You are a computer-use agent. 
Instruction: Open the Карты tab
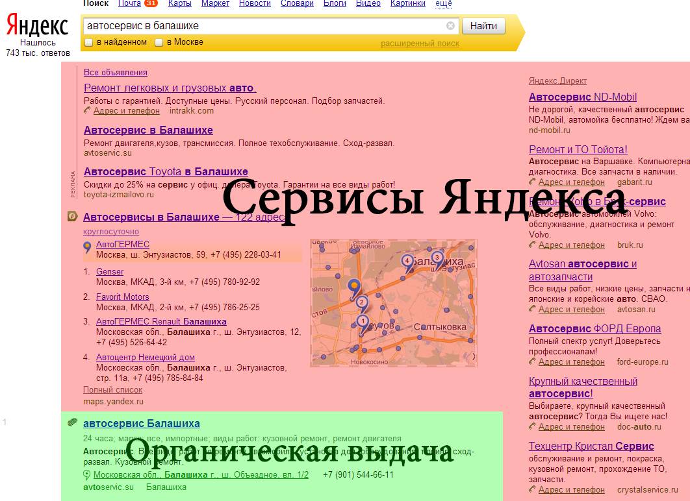click(x=179, y=3)
